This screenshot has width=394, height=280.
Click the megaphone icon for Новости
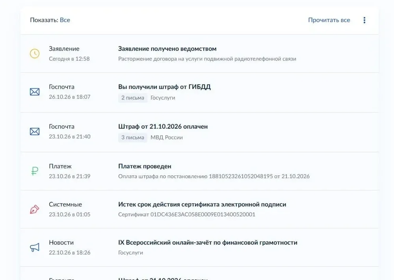pos(35,247)
